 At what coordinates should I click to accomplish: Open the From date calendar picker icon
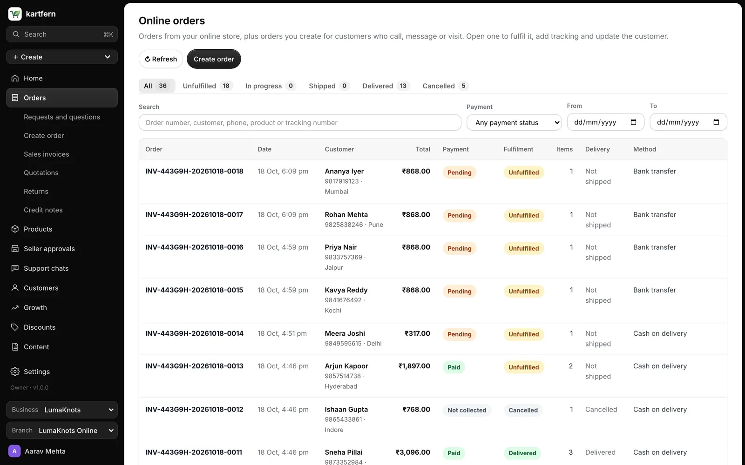[x=633, y=122]
